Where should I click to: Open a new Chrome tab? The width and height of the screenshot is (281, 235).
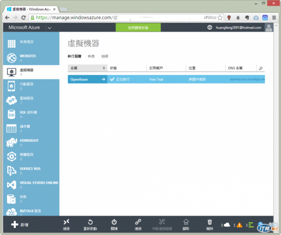63,9
